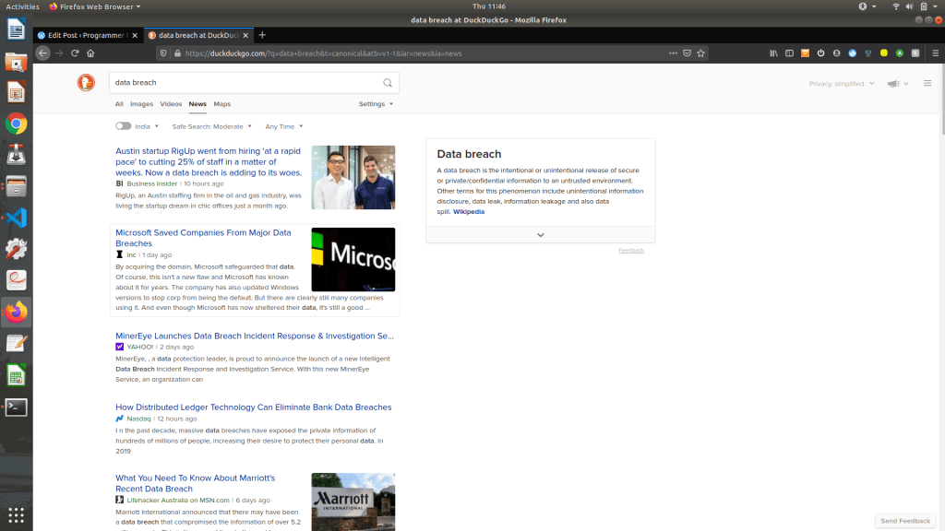The height and width of the screenshot is (531, 945).
Task: Open DuckDuckGo side menu
Action: pyautogui.click(x=927, y=83)
